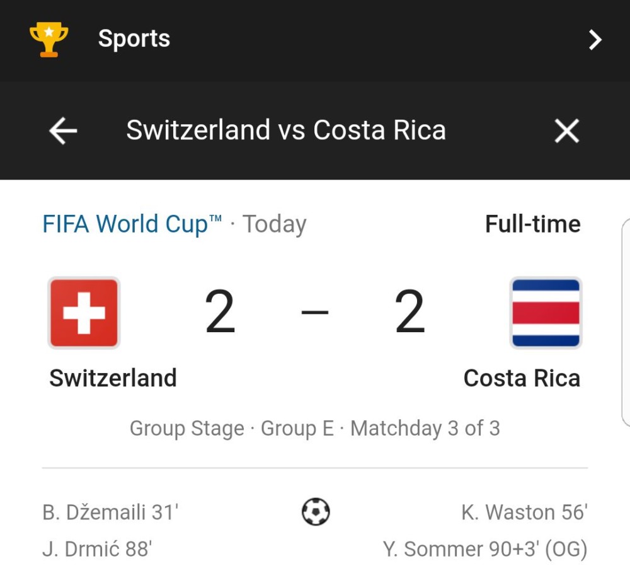This screenshot has width=630, height=578.
Task: Tap own goal Y. Sommer 90+3'
Action: (x=485, y=549)
